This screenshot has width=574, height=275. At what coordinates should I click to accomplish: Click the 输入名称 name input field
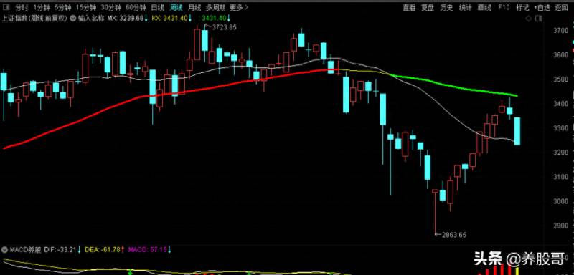[92, 18]
